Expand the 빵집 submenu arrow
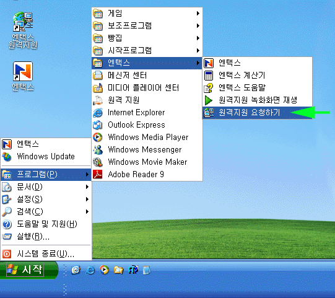Image resolution: width=335 pixels, height=298 pixels. pyautogui.click(x=198, y=38)
